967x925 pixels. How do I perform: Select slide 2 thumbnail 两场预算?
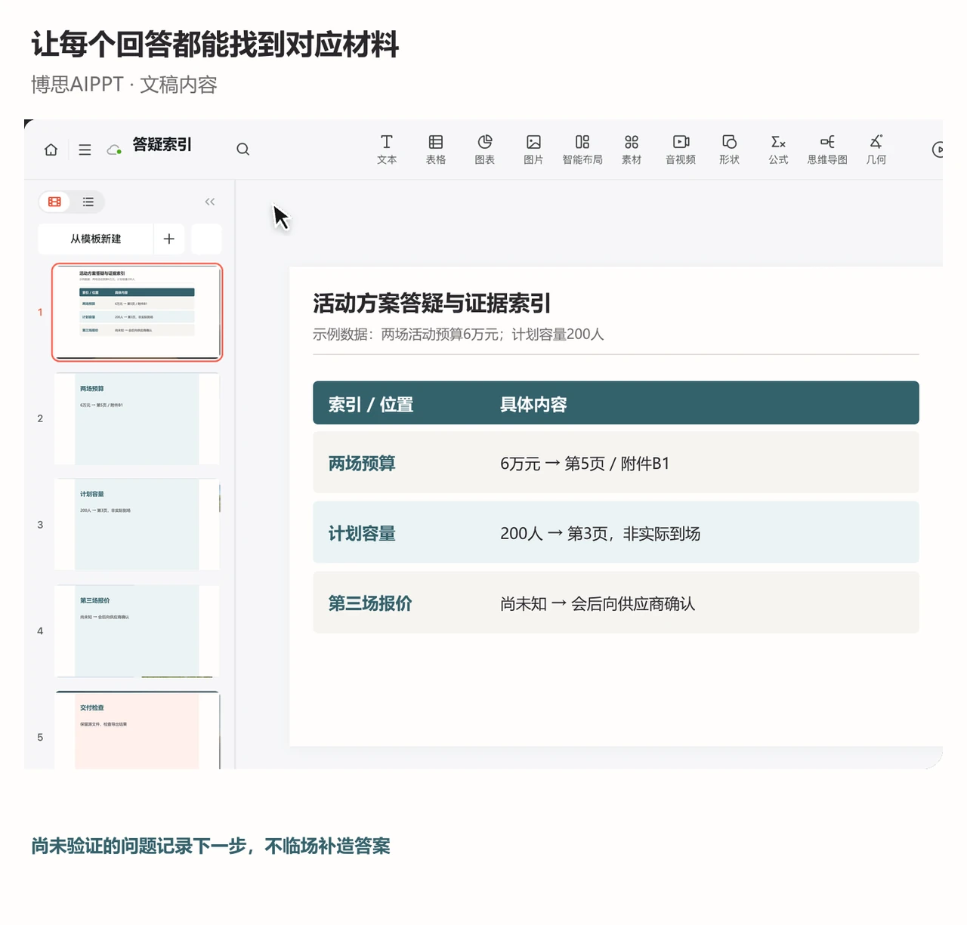coord(137,418)
